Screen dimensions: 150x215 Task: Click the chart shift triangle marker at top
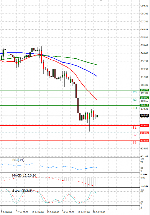click(101, 1)
